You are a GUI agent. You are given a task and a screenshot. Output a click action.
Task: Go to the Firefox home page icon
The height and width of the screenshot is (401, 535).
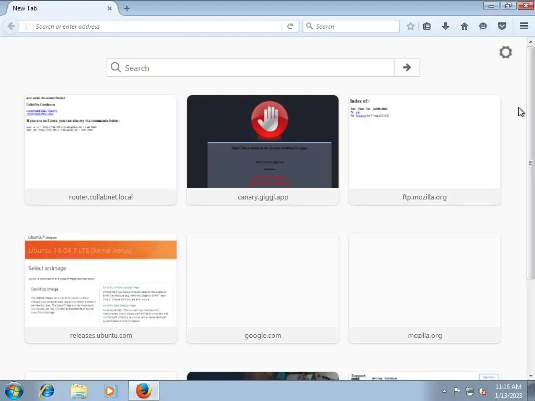coord(464,26)
